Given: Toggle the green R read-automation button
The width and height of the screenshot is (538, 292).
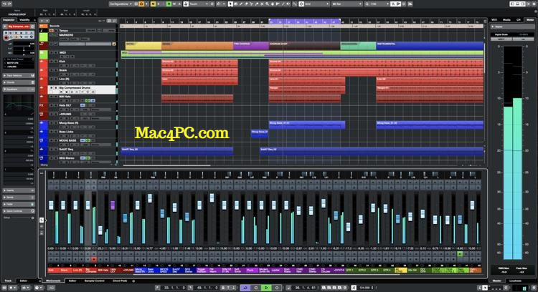Looking at the screenshot, I should (169, 4).
